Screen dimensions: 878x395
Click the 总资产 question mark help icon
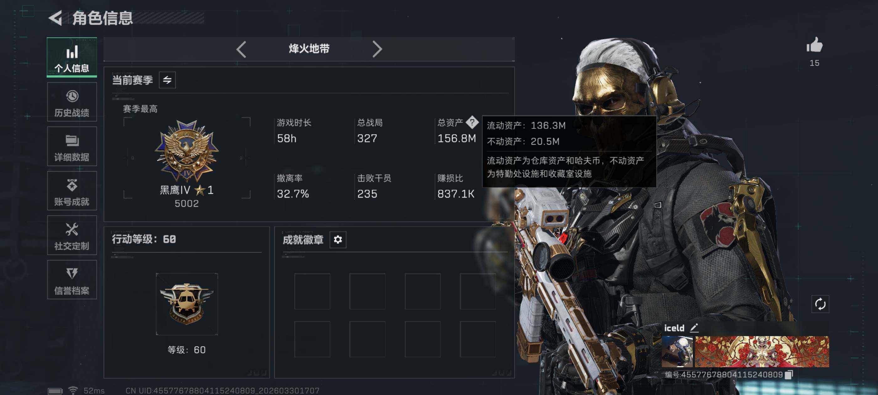pos(472,122)
